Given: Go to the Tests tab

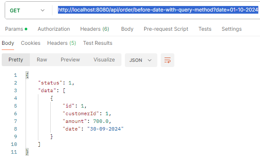Looking at the screenshot, I should tap(205, 29).
